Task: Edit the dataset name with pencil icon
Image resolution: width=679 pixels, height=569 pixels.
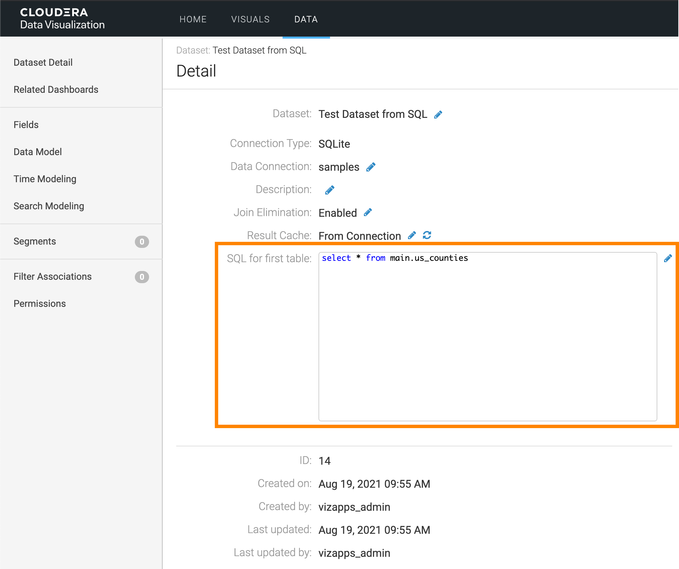Action: coord(438,114)
